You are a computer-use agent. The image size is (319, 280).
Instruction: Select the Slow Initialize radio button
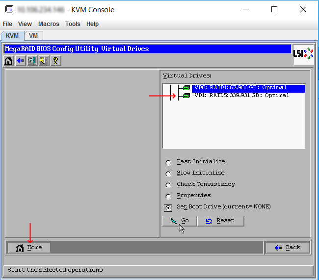click(x=168, y=174)
